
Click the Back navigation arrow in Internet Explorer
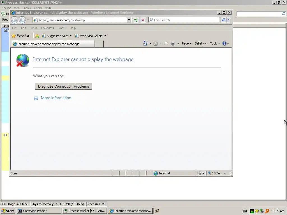(x=15, y=20)
